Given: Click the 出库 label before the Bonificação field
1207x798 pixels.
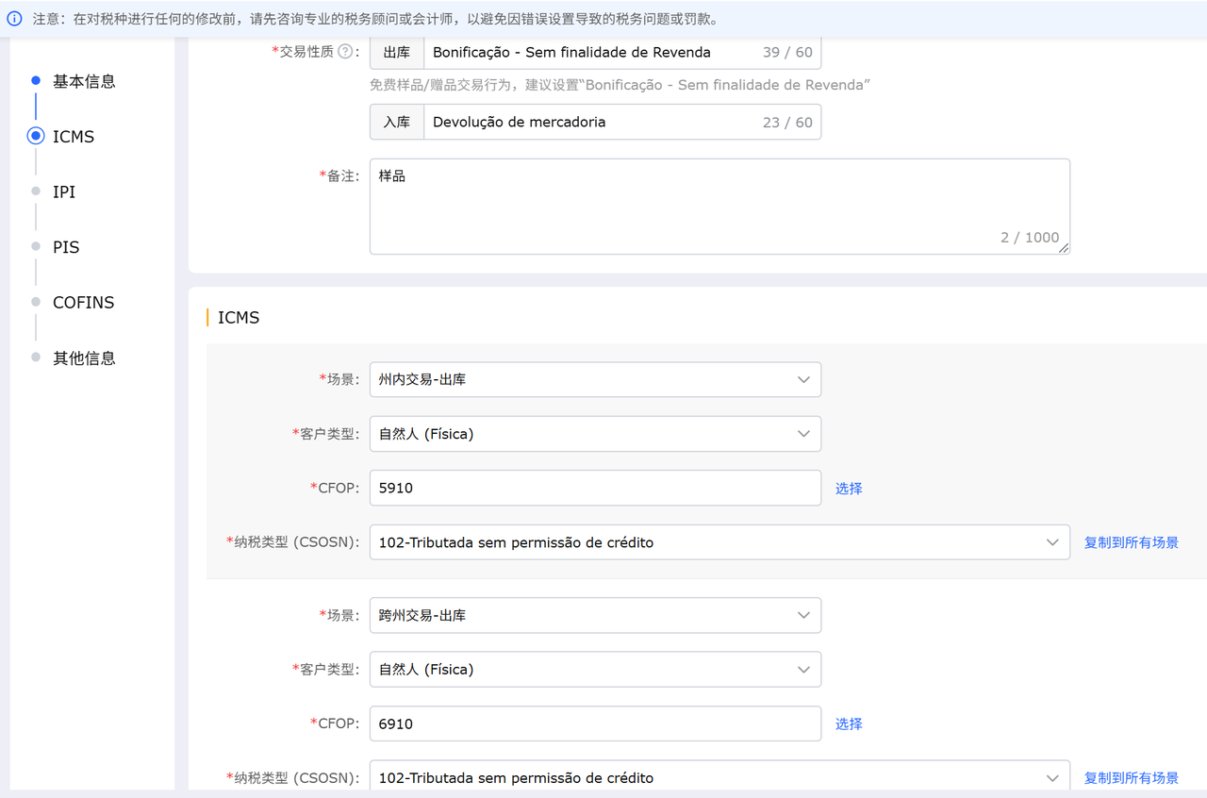Looking at the screenshot, I should coord(397,52).
